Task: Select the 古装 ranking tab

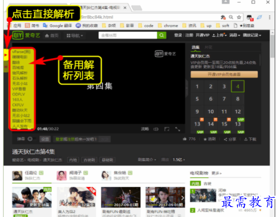Action: point(207,183)
